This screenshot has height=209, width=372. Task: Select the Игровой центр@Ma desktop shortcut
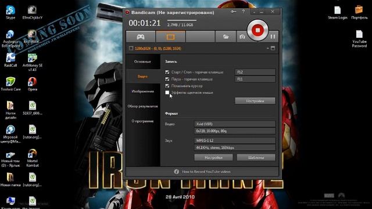(x=10, y=134)
